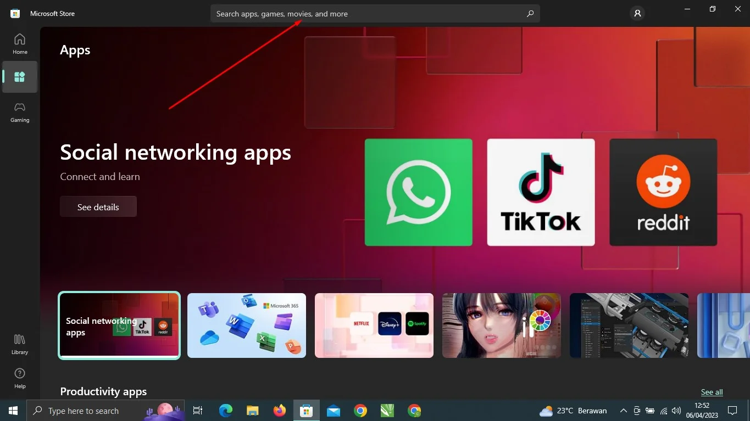The image size is (750, 421).
Task: Click the Social networking apps headline
Action: 176,152
